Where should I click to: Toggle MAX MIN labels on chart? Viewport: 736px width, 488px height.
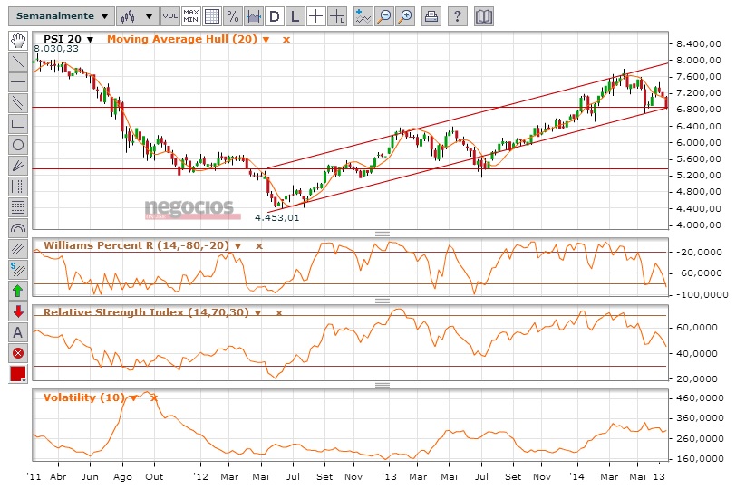pos(190,16)
